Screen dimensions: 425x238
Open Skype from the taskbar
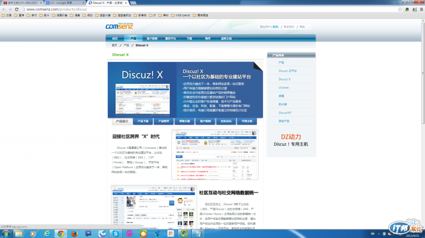116,233
